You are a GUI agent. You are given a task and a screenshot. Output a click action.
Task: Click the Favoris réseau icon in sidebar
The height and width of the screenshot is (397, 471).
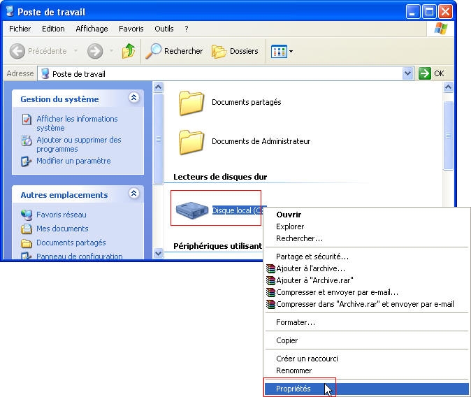(27, 215)
